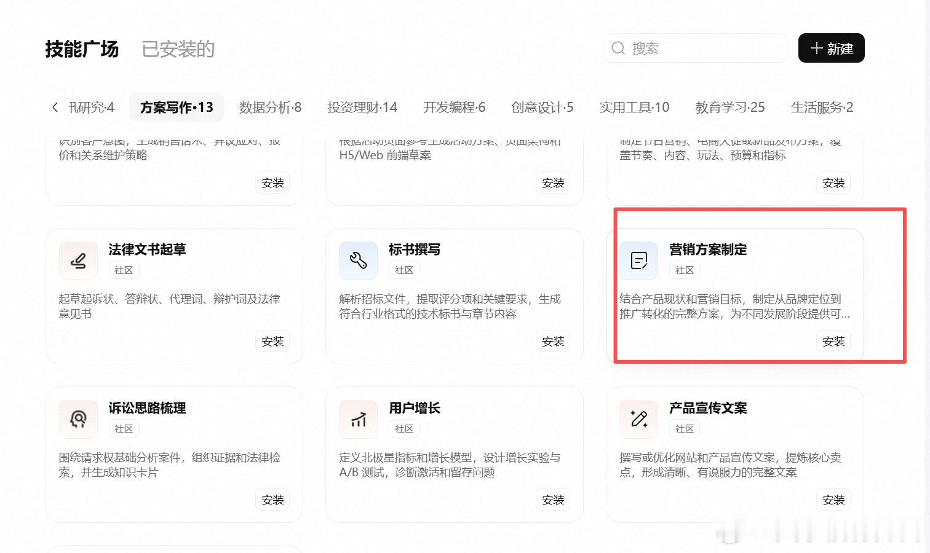Click the 用户增长 chart icon

coord(359,419)
